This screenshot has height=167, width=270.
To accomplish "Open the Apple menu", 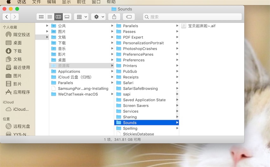I will 9,2.
